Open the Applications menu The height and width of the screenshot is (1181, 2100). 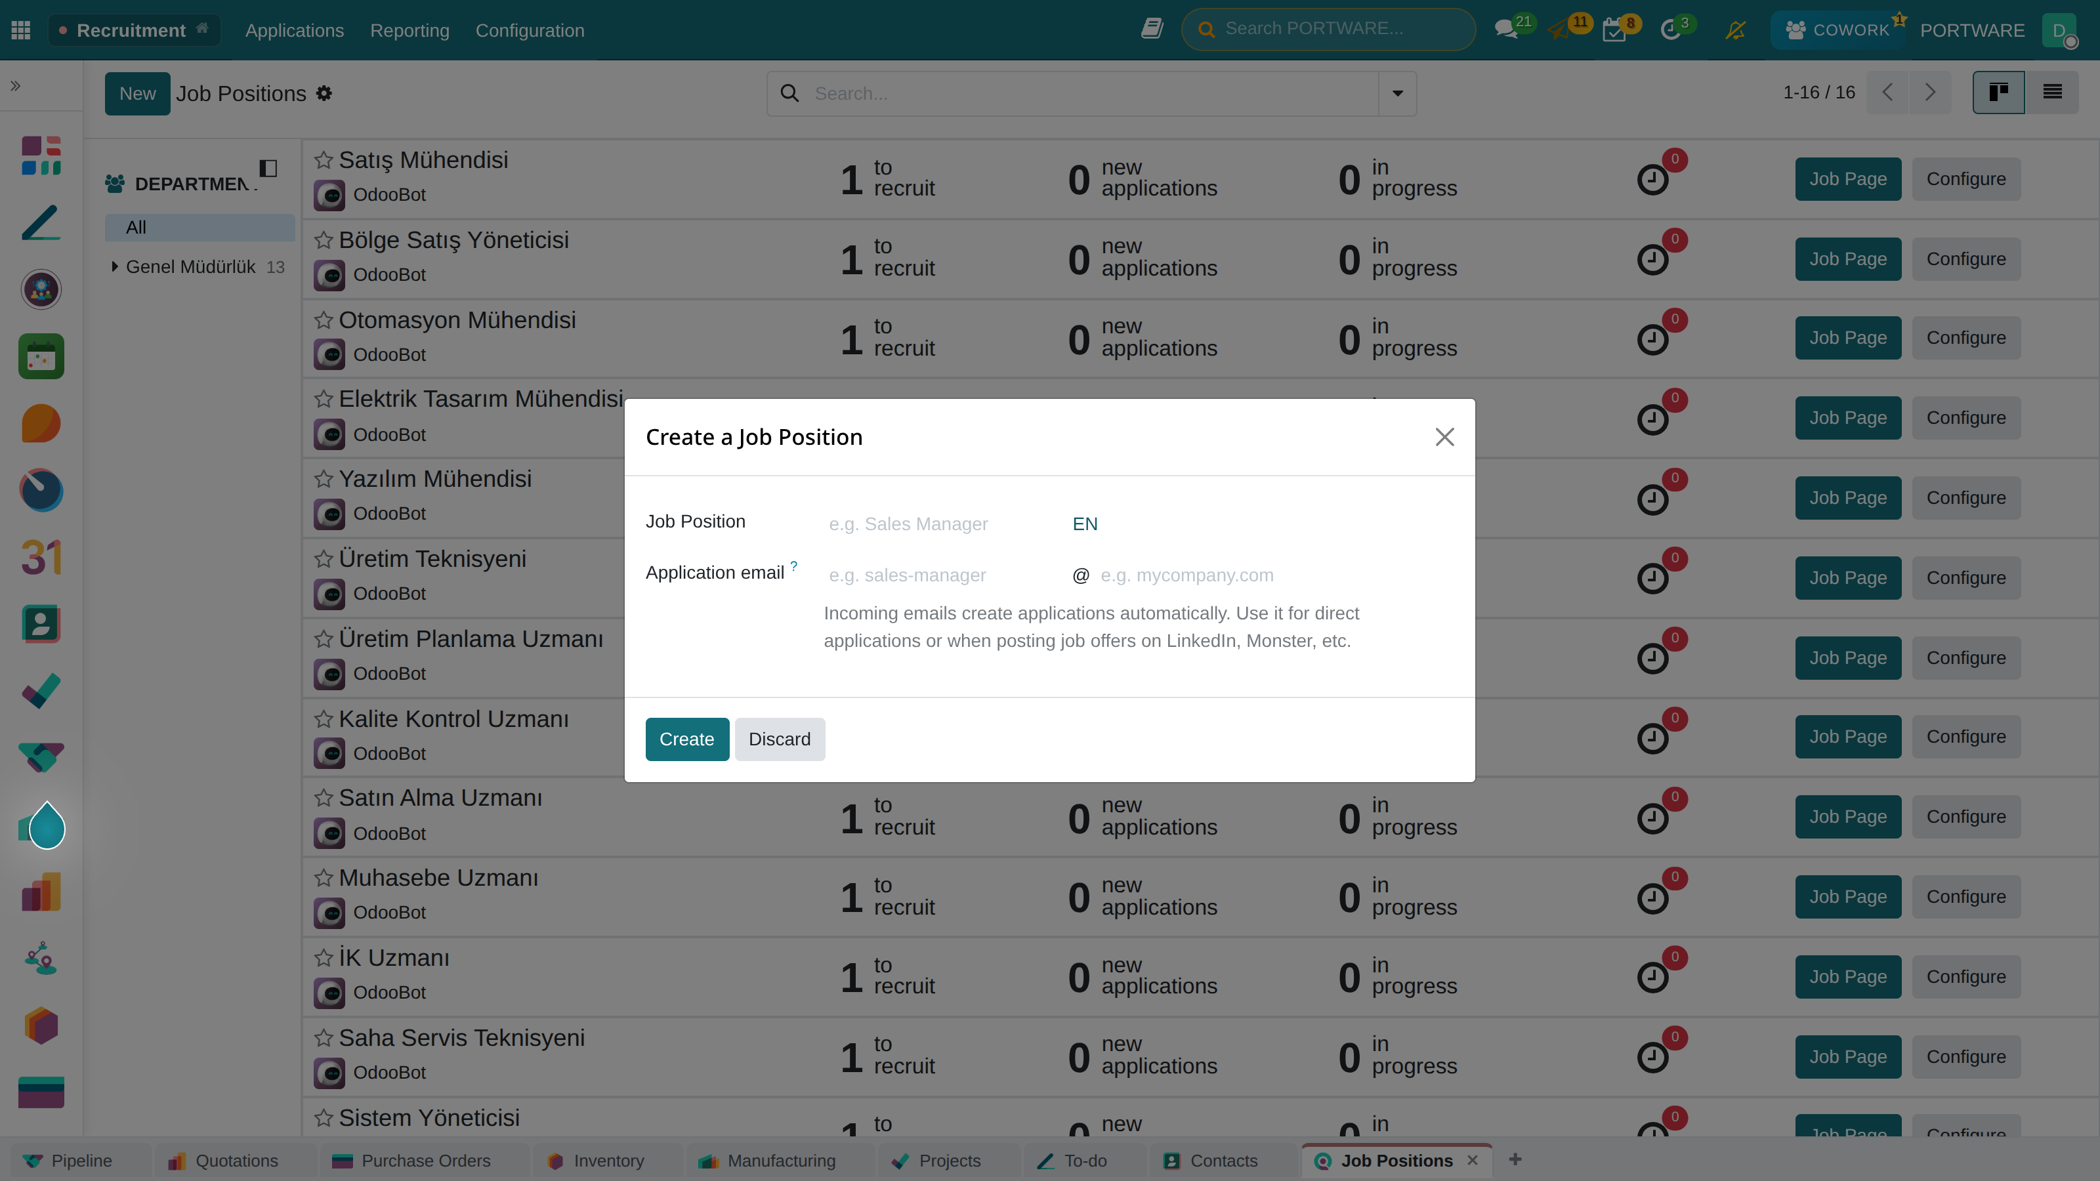point(294,30)
